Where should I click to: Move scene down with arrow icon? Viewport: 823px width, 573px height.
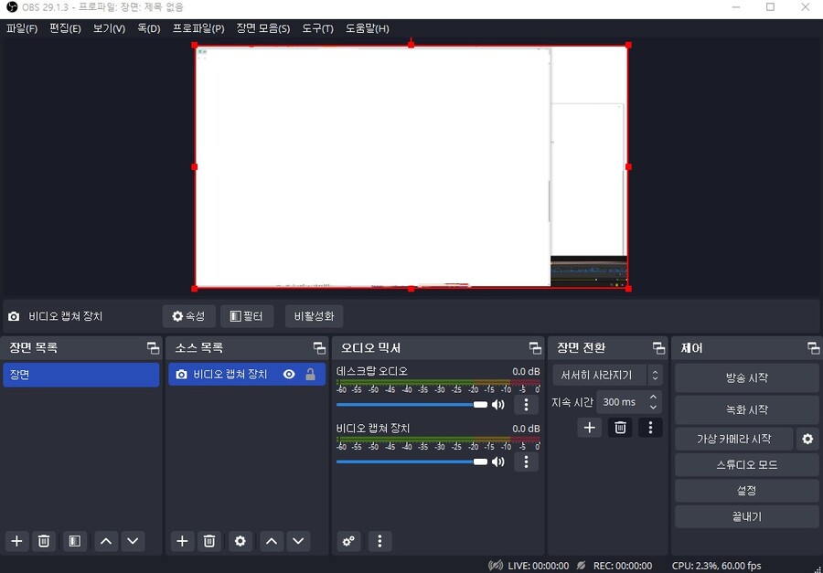[x=133, y=541]
